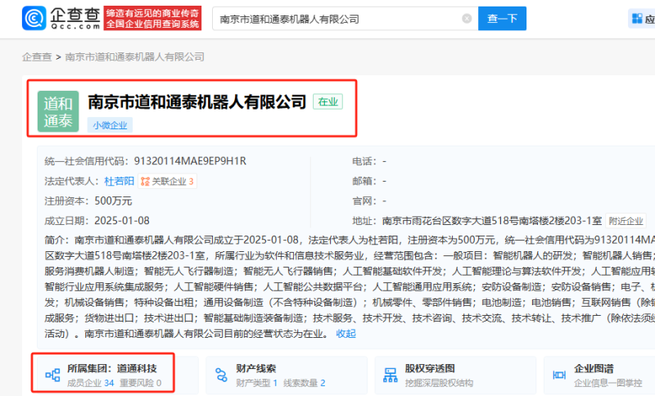Click the 企业图谱 enterprise map icon
This screenshot has width=655, height=396.
pyautogui.click(x=557, y=375)
